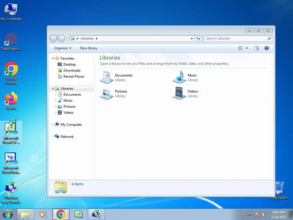This screenshot has width=293, height=220.
Task: Click the Action Center flag icon
Action: point(257,215)
